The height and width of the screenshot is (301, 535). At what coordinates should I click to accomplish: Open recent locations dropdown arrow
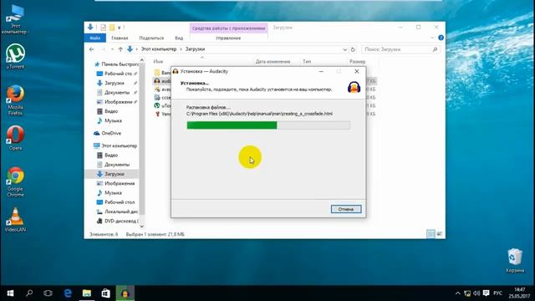coord(112,49)
